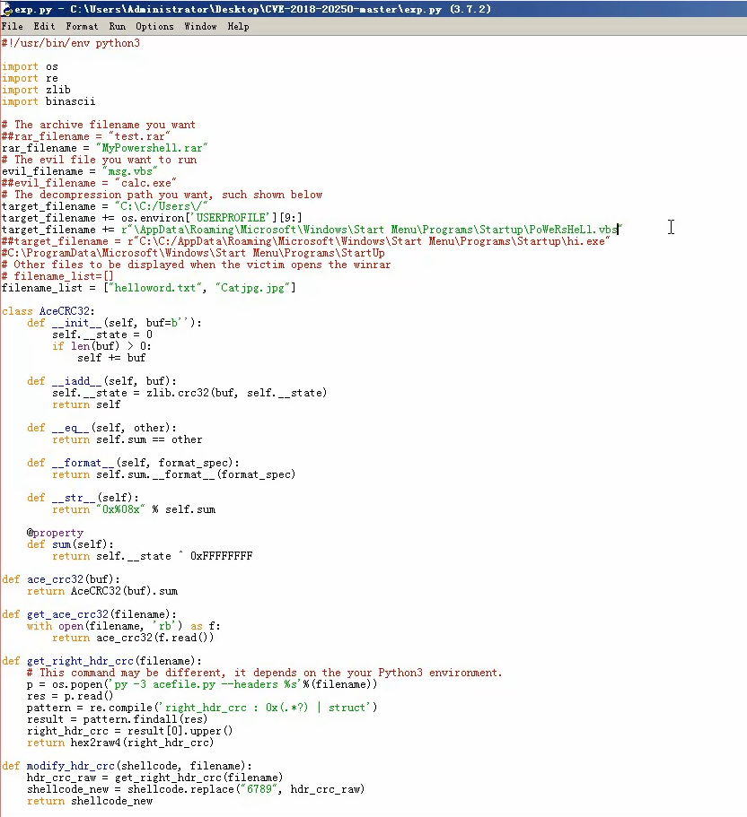Viewport: 747px width, 817px height.
Task: Click the '#C:\ProgramData\Microsoft' comment line
Action: 194,253
